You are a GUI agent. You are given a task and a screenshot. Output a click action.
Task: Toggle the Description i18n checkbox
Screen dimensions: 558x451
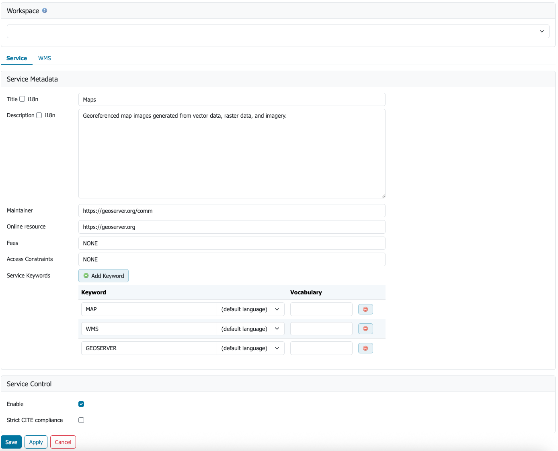click(39, 115)
